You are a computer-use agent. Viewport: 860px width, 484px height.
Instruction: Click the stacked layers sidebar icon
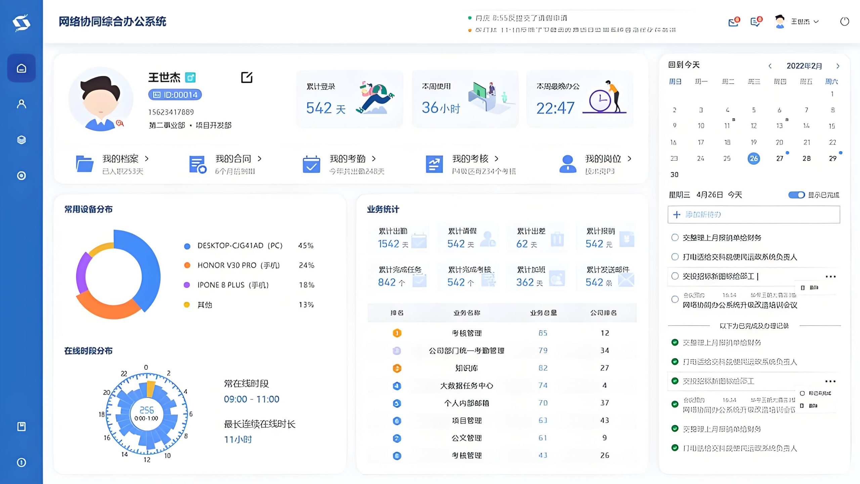(21, 140)
